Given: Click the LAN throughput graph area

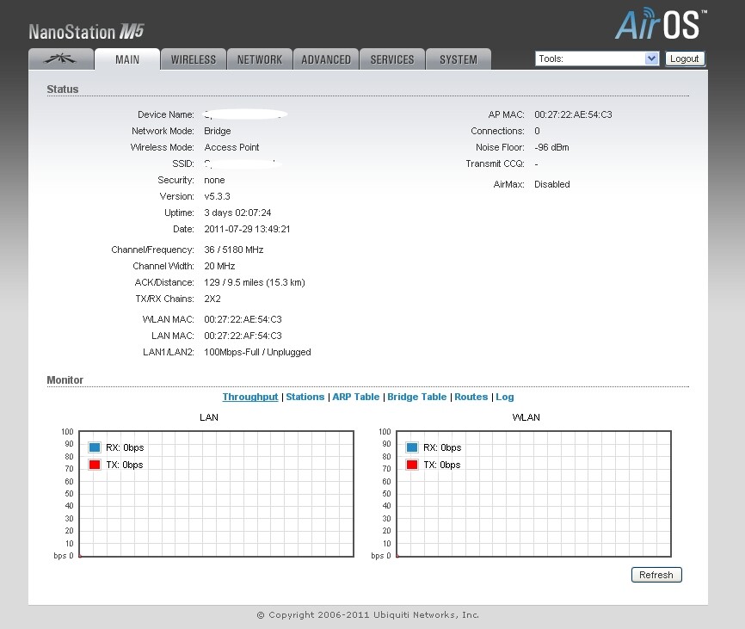Looking at the screenshot, I should point(216,494).
